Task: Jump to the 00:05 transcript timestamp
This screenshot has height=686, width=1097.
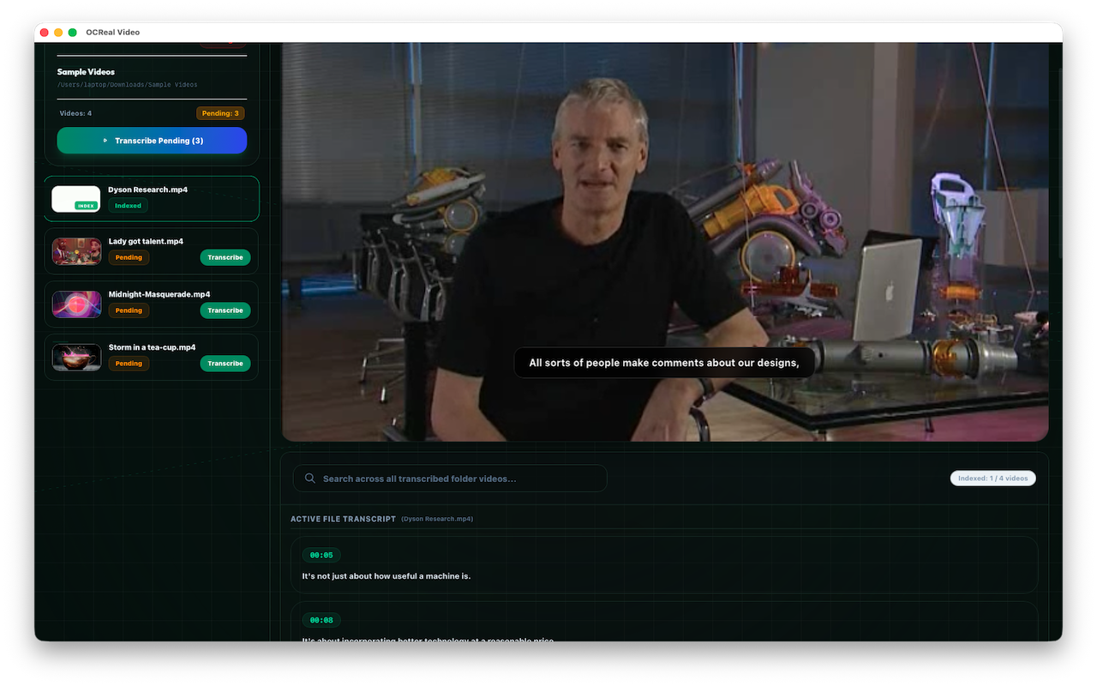Action: pyautogui.click(x=321, y=555)
